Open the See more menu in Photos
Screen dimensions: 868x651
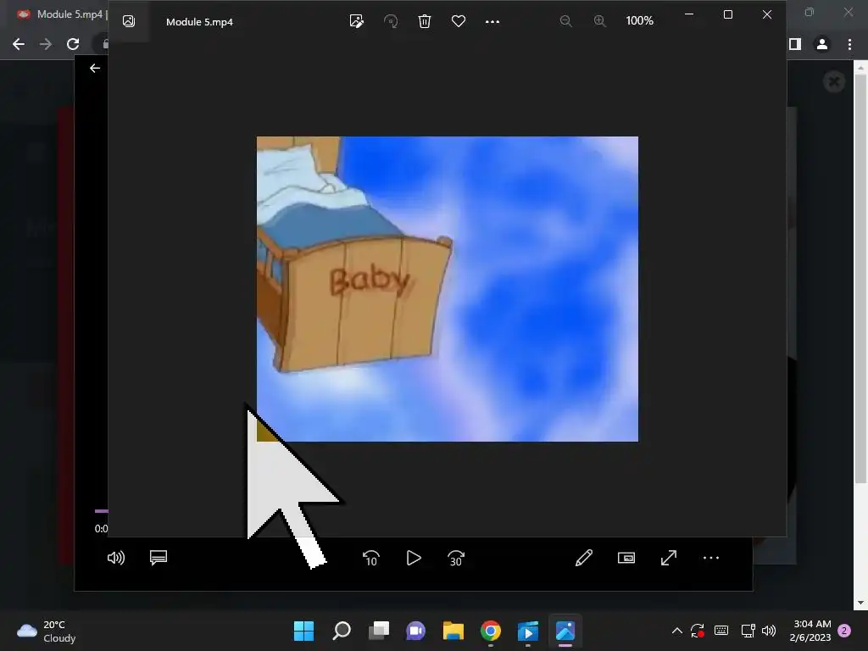[x=492, y=21]
